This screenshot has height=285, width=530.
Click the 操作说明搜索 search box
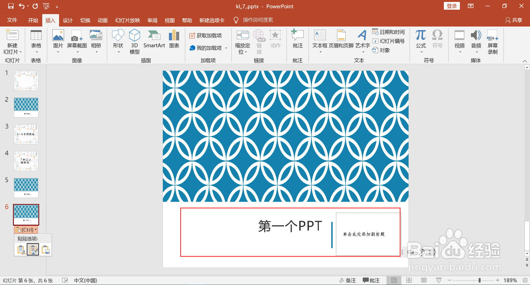(x=258, y=20)
